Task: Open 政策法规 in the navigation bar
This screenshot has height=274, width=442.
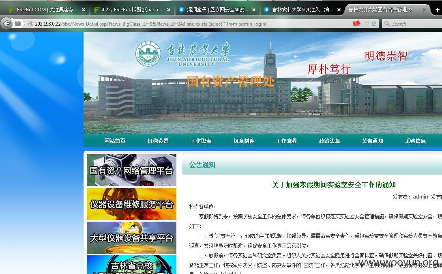Action: pos(330,141)
